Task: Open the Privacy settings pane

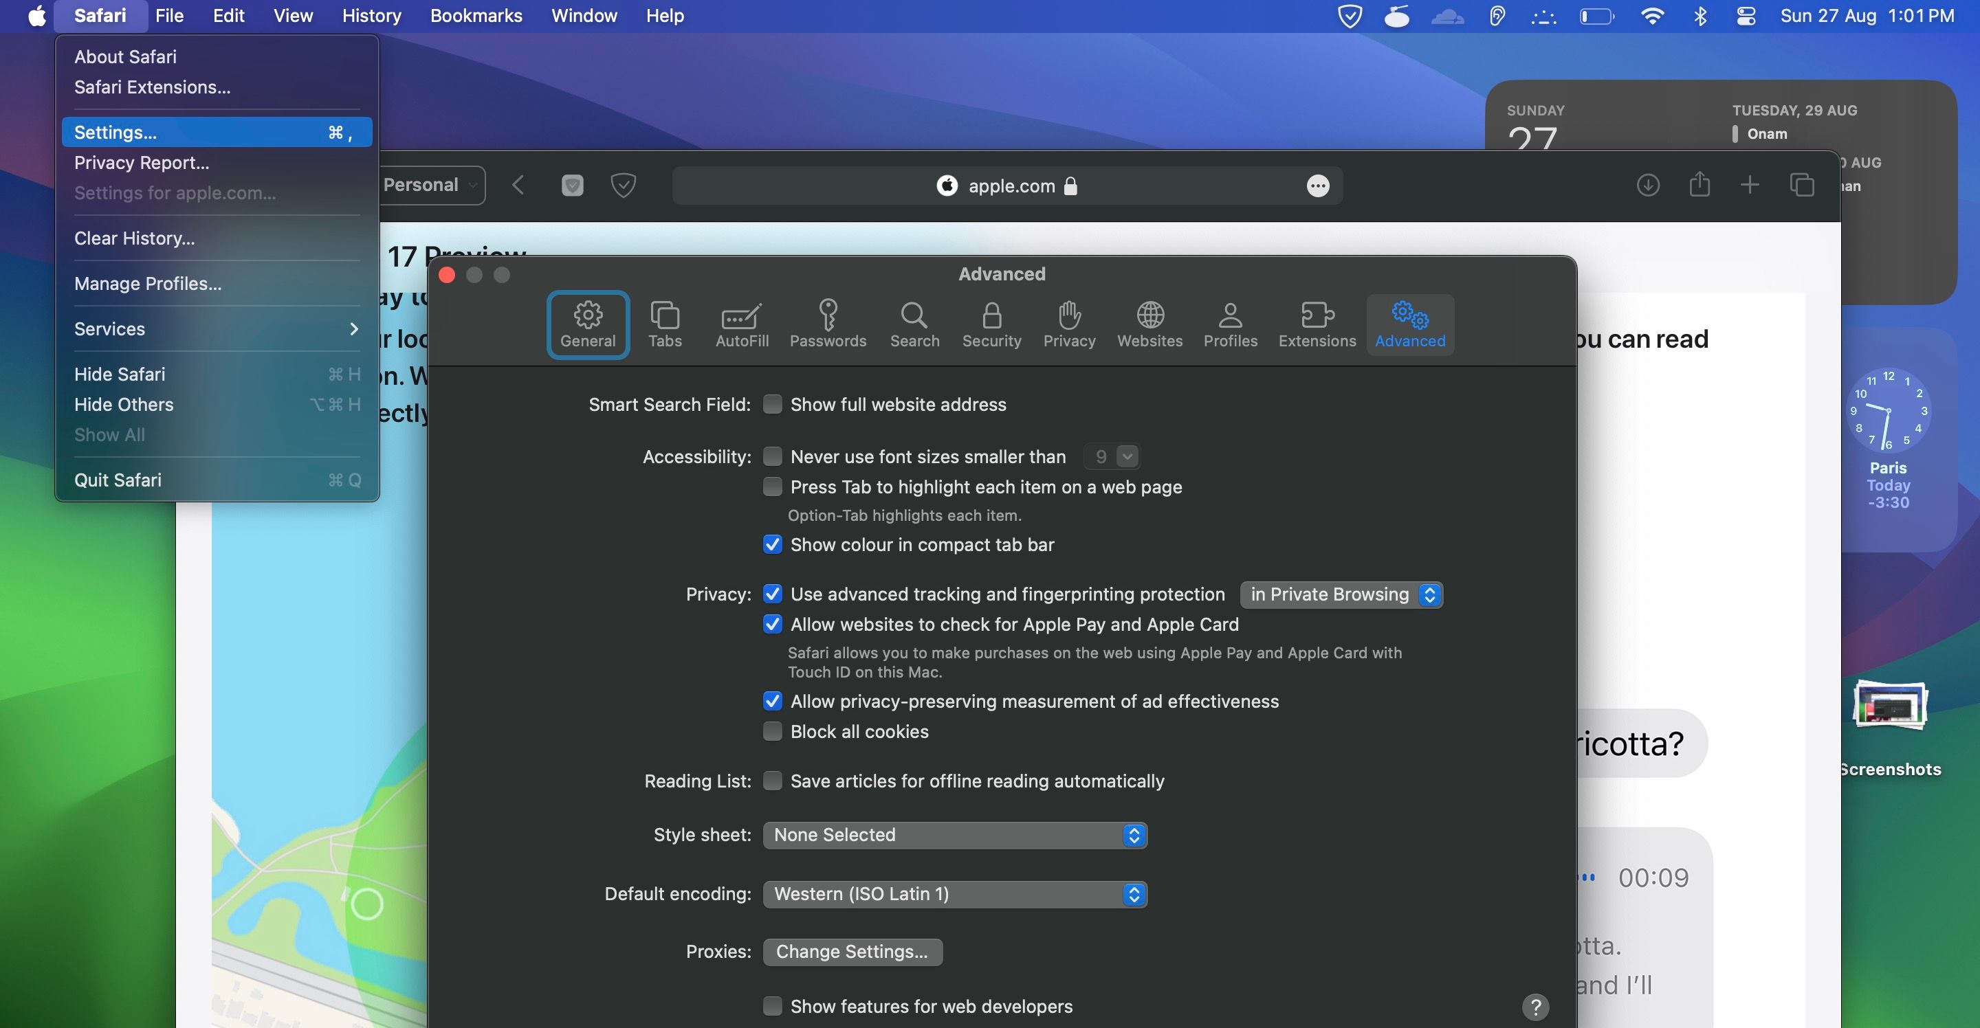Action: coord(1068,324)
